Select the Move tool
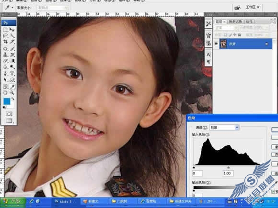The image size is (278, 208). [12, 30]
